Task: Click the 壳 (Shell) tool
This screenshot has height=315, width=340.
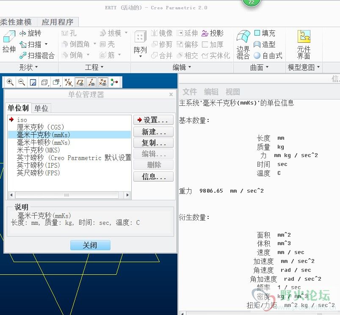Action: pyautogui.click(x=107, y=44)
